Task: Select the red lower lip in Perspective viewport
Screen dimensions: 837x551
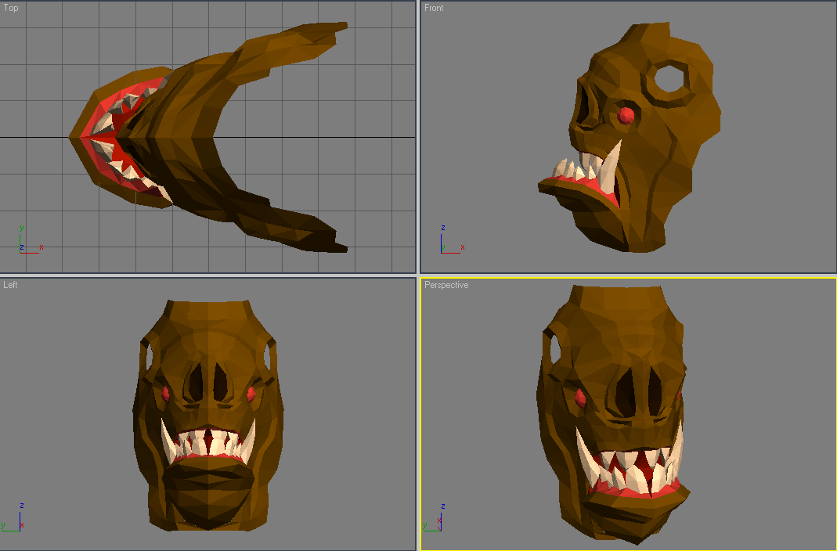Action: pos(637,490)
